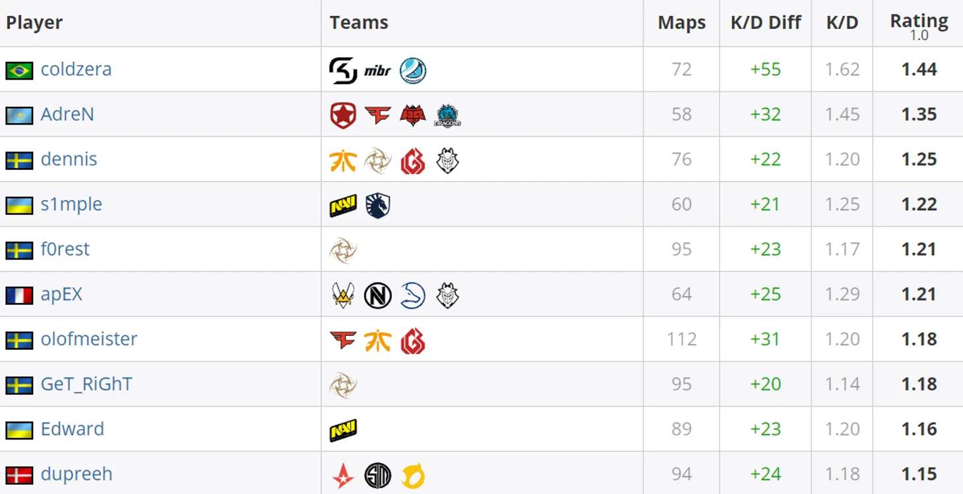
Task: Click the Gambit star logo in AdreN's row
Action: [343, 115]
